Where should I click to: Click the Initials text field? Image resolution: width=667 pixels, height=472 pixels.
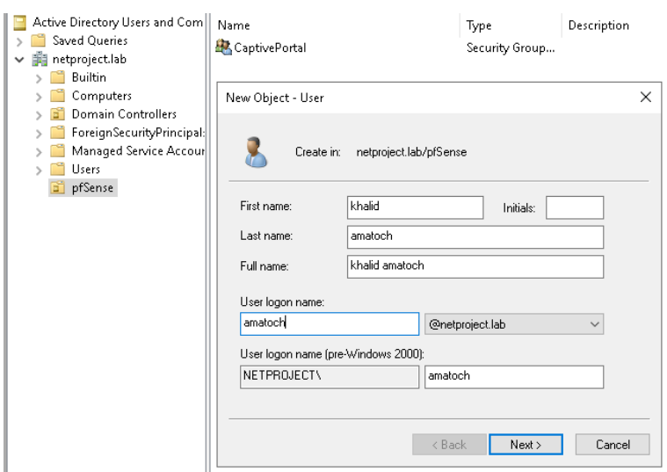click(575, 207)
